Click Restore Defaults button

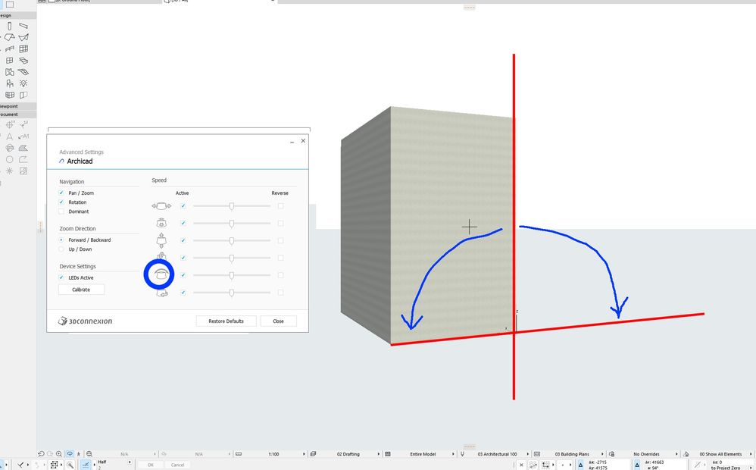pyautogui.click(x=226, y=321)
